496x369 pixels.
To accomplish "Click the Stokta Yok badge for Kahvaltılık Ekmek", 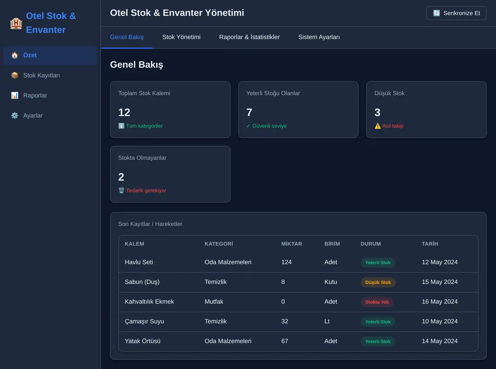I will (x=377, y=302).
